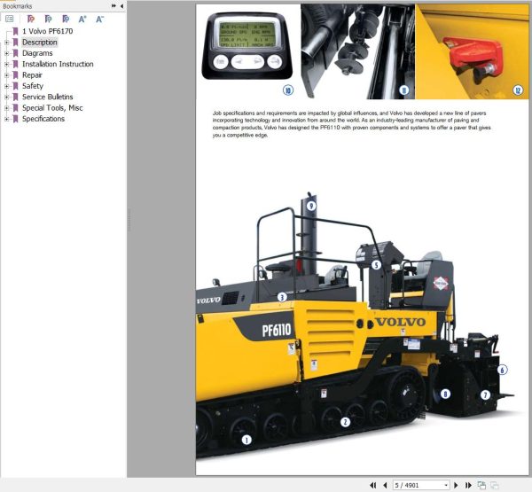Expand the Specifications bookmark node
This screenshot has width=532, height=492.
(6, 119)
